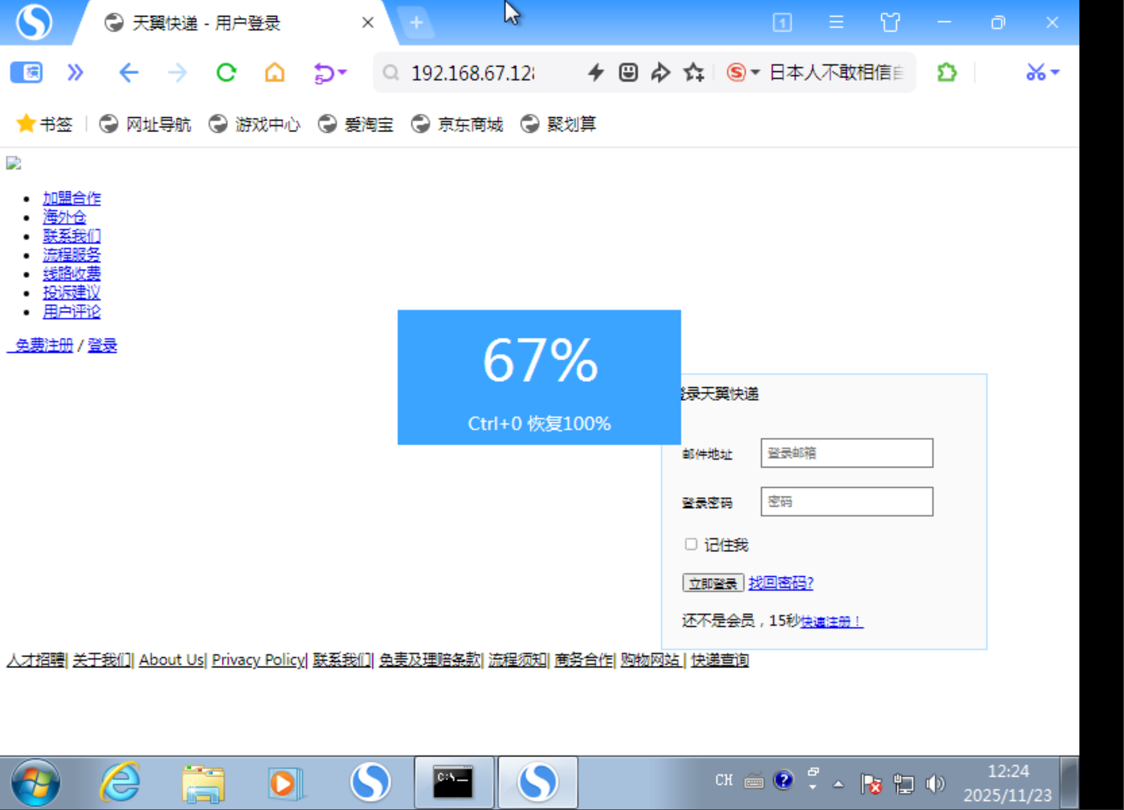Click the lightning speed mode icon

[x=595, y=73]
